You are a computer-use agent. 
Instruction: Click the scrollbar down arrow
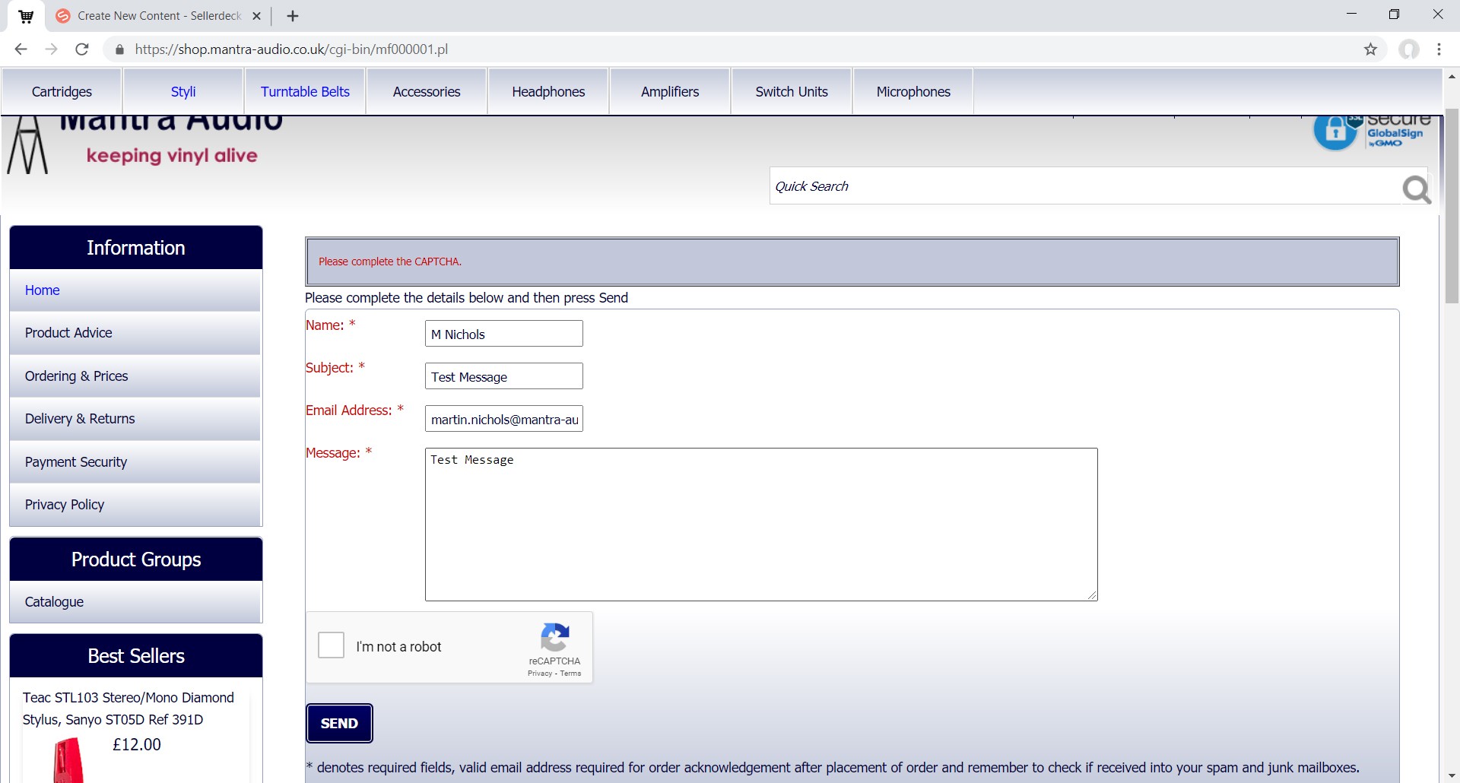coord(1452,775)
